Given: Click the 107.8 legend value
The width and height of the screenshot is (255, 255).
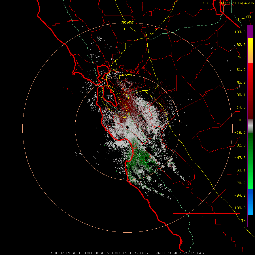Looking at the screenshot, I should [240, 32].
